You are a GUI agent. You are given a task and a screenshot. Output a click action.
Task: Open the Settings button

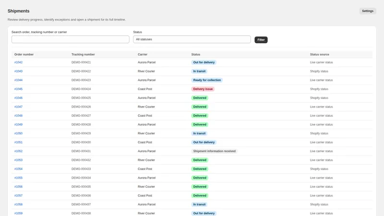click(368, 11)
